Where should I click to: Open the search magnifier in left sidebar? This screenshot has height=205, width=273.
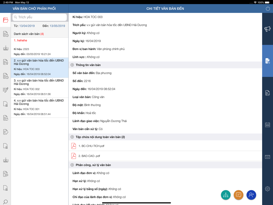coord(5,202)
